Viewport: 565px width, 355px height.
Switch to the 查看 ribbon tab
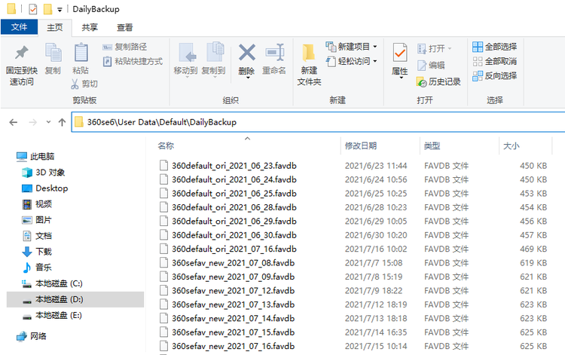point(124,27)
